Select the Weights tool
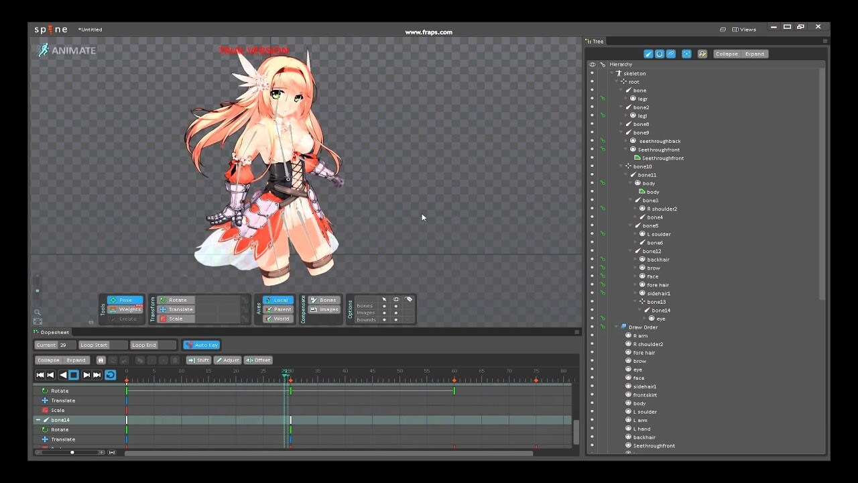This screenshot has width=858, height=483. click(125, 309)
